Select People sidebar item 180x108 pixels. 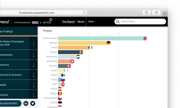pyautogui.click(x=15, y=85)
